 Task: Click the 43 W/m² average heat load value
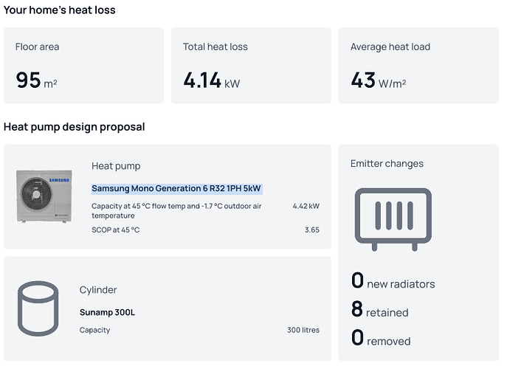(x=378, y=80)
